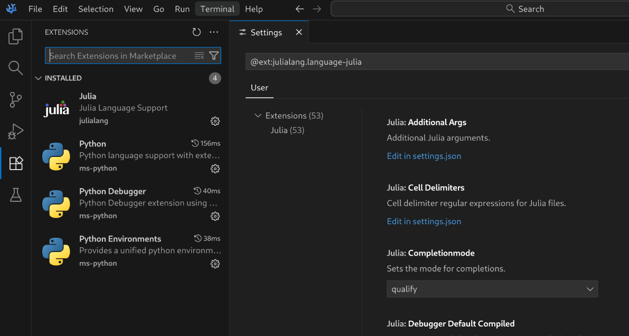Collapse the INSTALLED extensions section

click(38, 78)
